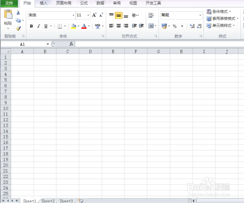Click the Insert Worksheet tab icon
244x203 pixels.
click(81, 201)
